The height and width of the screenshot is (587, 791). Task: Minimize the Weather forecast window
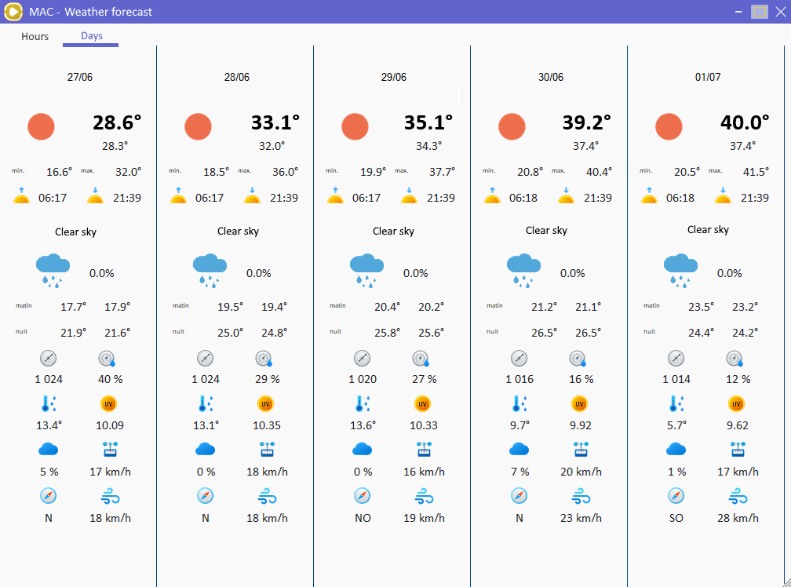tap(738, 12)
